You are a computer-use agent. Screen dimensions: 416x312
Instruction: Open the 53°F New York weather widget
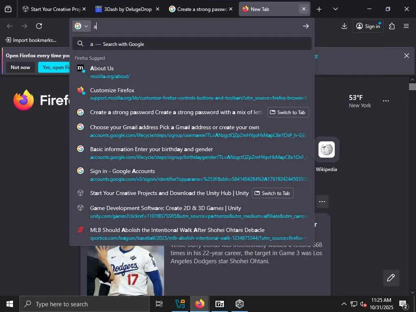pyautogui.click(x=360, y=101)
